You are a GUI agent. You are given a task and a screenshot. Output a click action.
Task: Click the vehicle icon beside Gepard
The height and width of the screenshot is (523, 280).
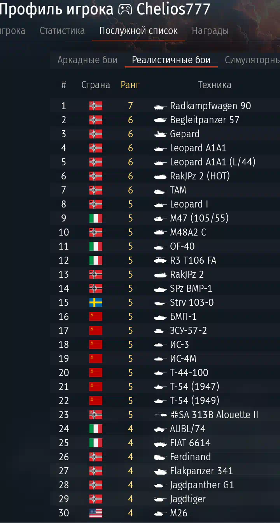160,134
